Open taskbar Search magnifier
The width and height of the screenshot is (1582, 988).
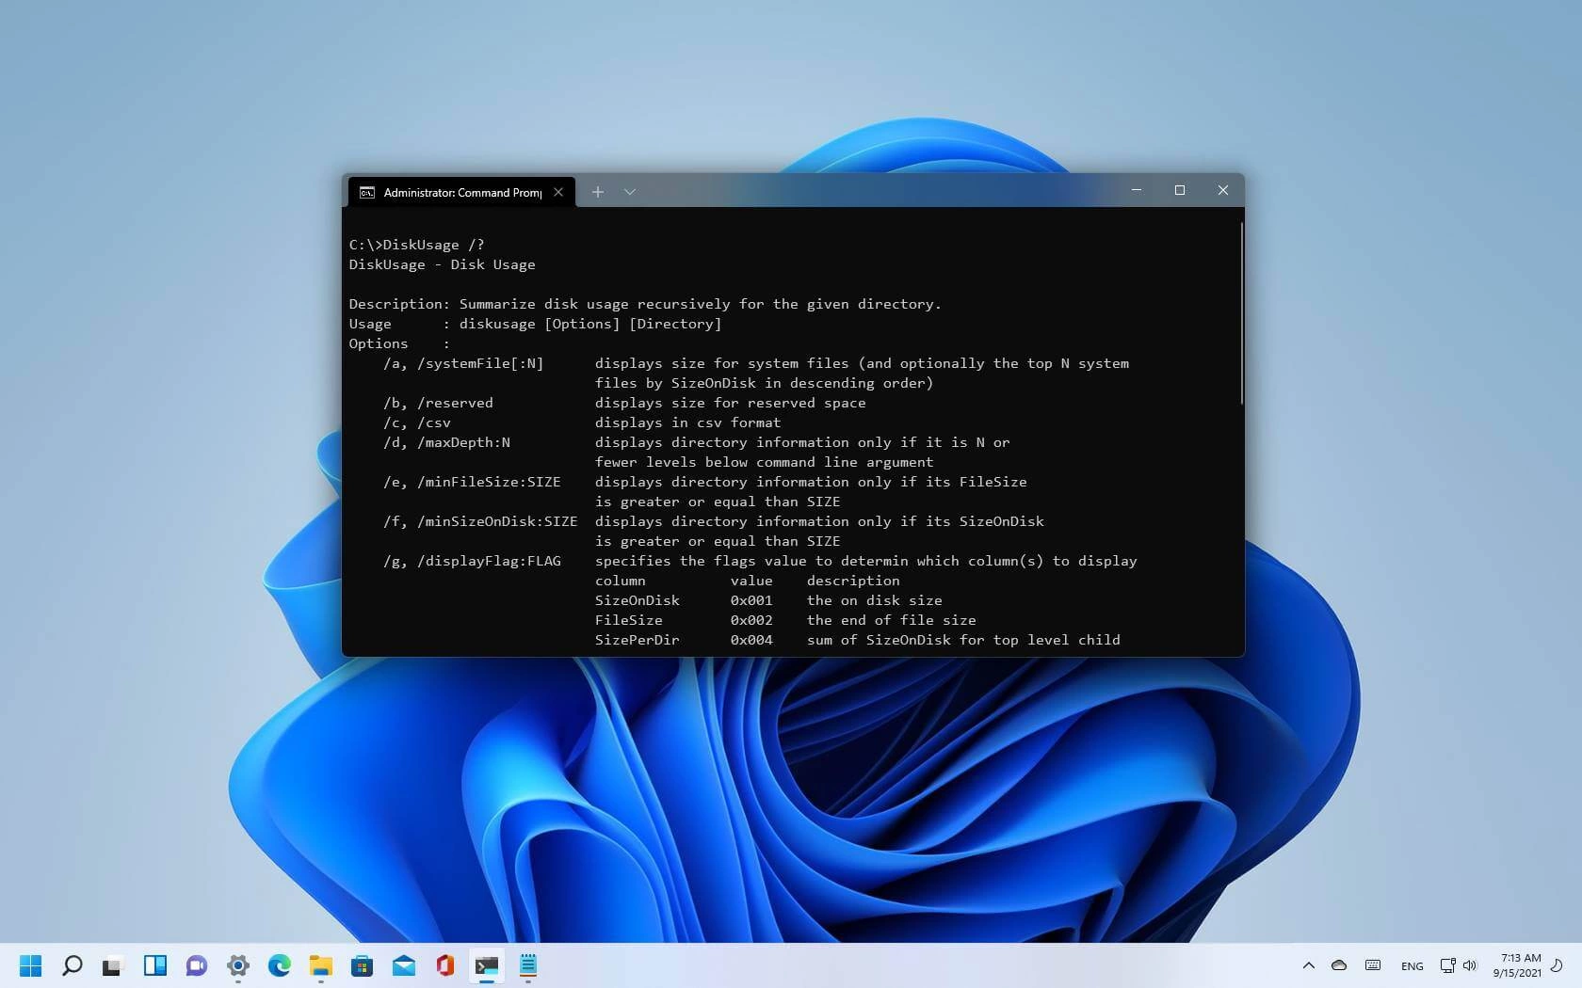click(x=73, y=965)
